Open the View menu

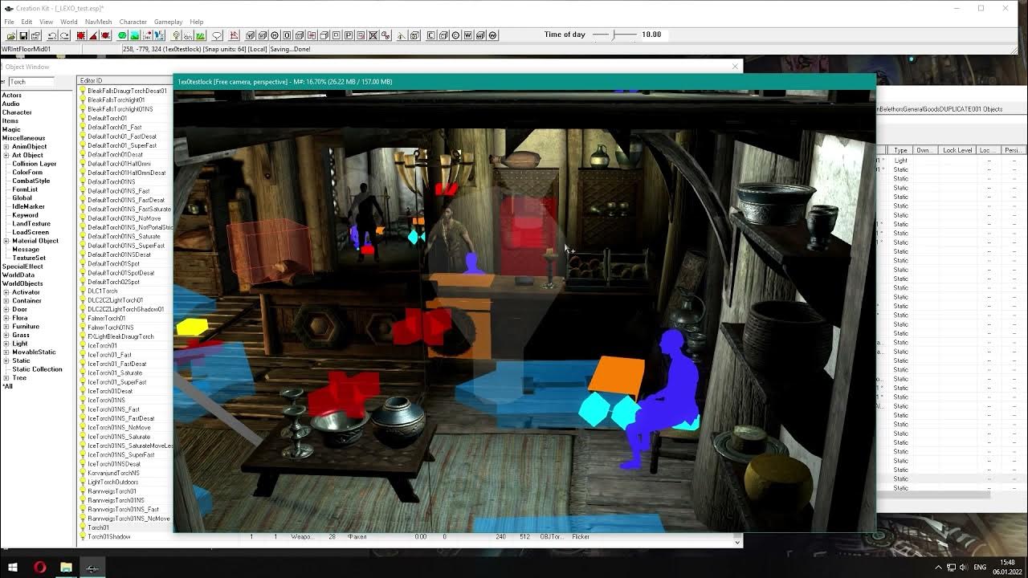pyautogui.click(x=47, y=22)
